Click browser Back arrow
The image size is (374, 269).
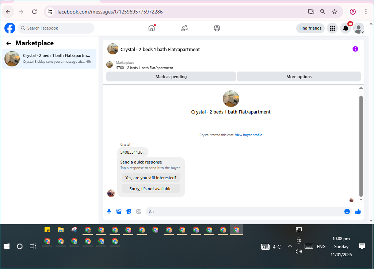click(8, 12)
